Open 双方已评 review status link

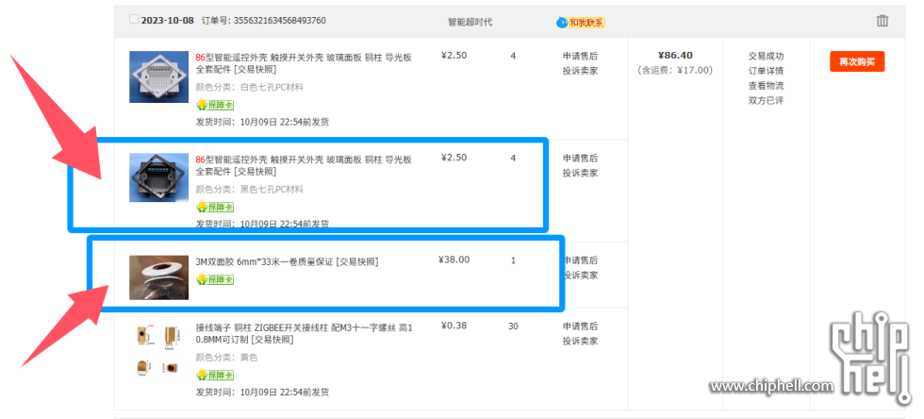pyautogui.click(x=766, y=100)
